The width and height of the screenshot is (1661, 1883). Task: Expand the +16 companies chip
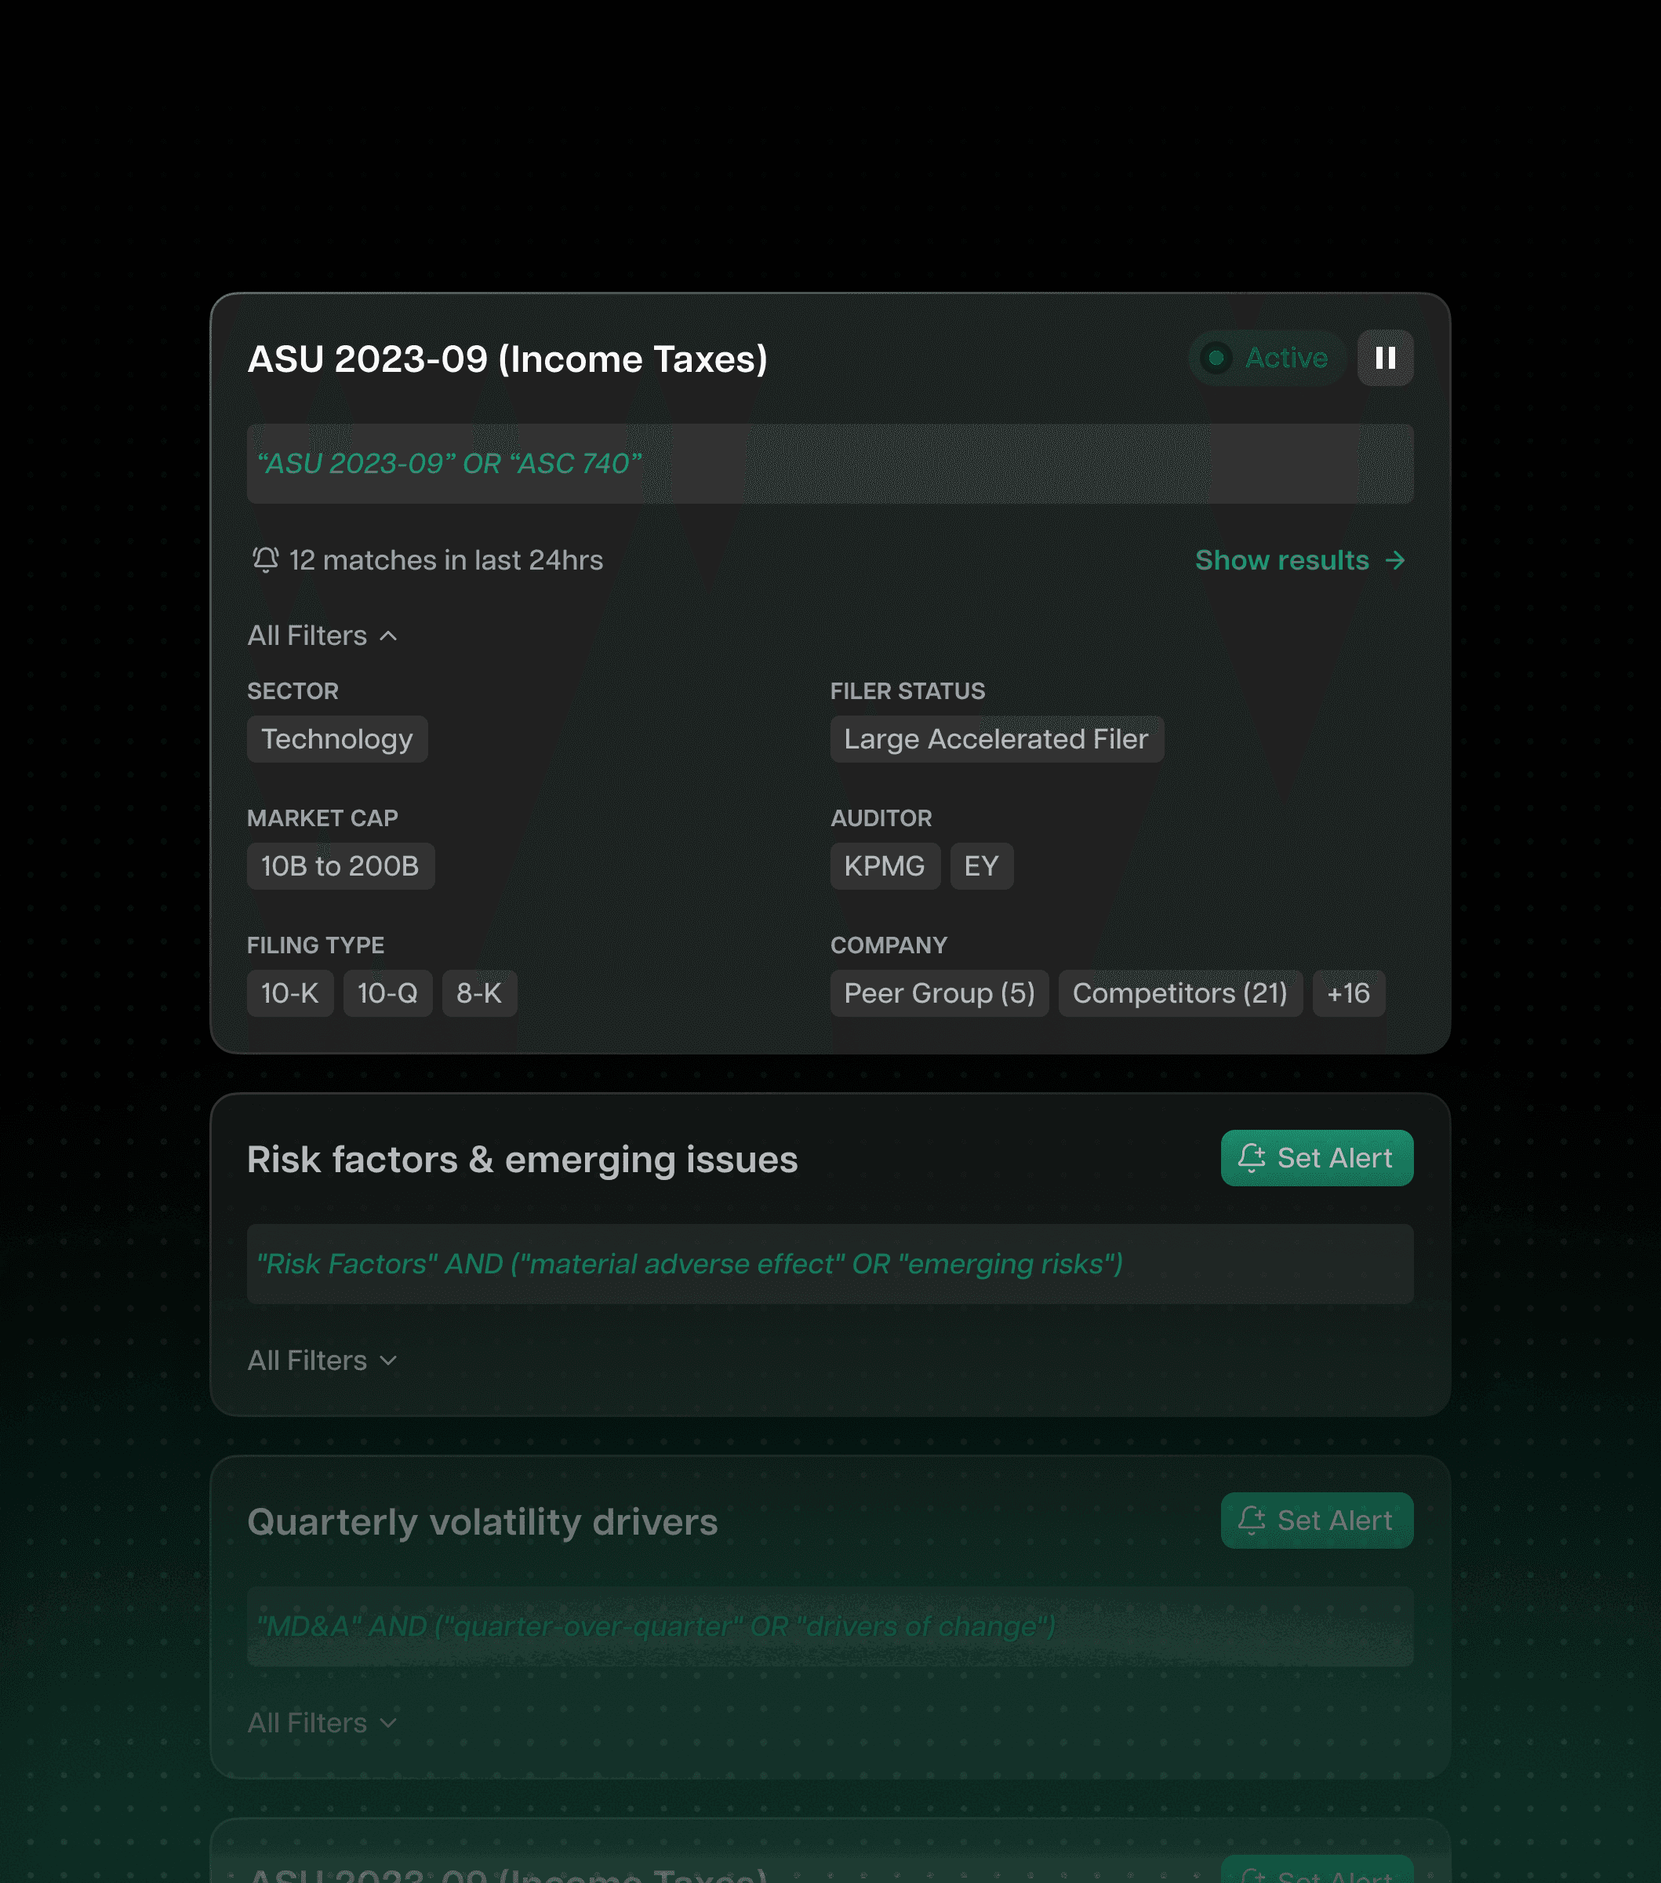[x=1348, y=993]
